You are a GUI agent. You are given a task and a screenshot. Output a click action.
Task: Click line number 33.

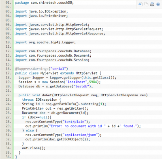tap(9, 144)
